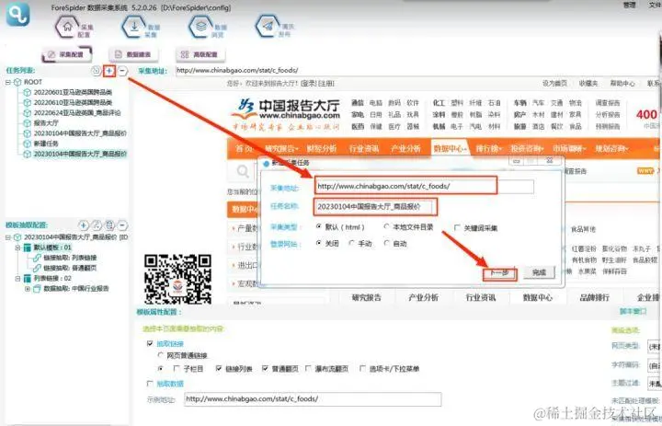662x426 pixels.
Task: Click the 任务名称 field in the dialog
Action: pos(375,207)
